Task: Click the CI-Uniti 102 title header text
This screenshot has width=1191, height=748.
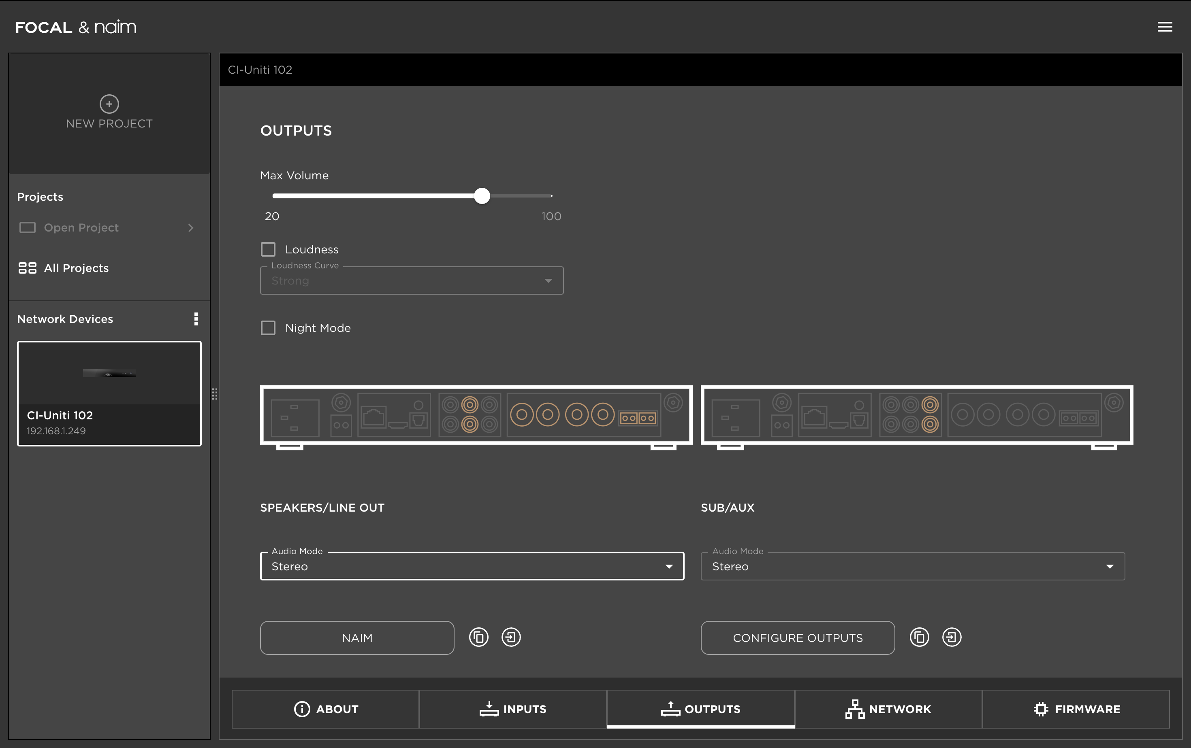Action: (260, 70)
